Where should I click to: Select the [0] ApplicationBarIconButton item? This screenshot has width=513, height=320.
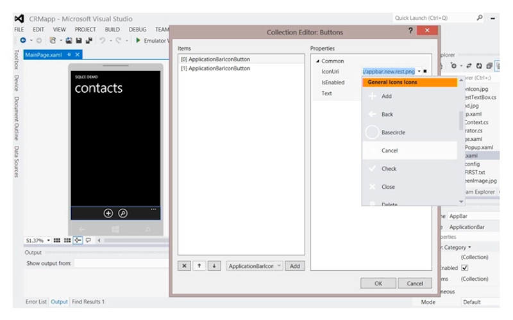pyautogui.click(x=241, y=59)
